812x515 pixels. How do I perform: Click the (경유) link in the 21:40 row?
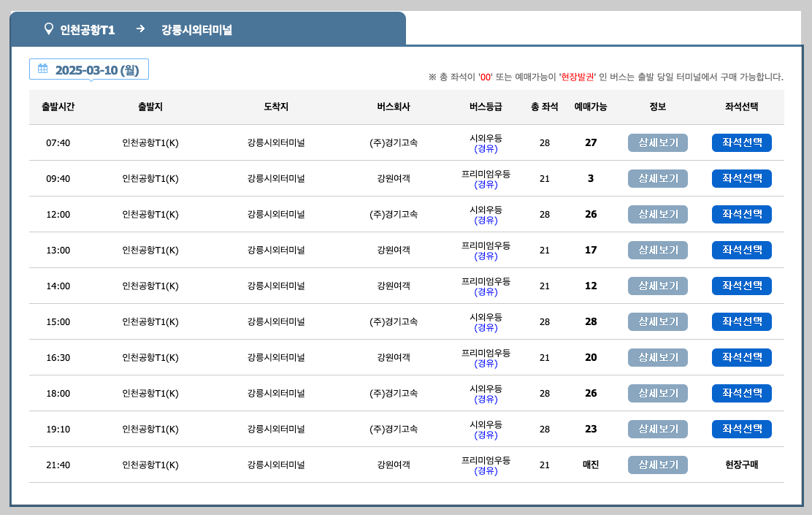point(486,471)
